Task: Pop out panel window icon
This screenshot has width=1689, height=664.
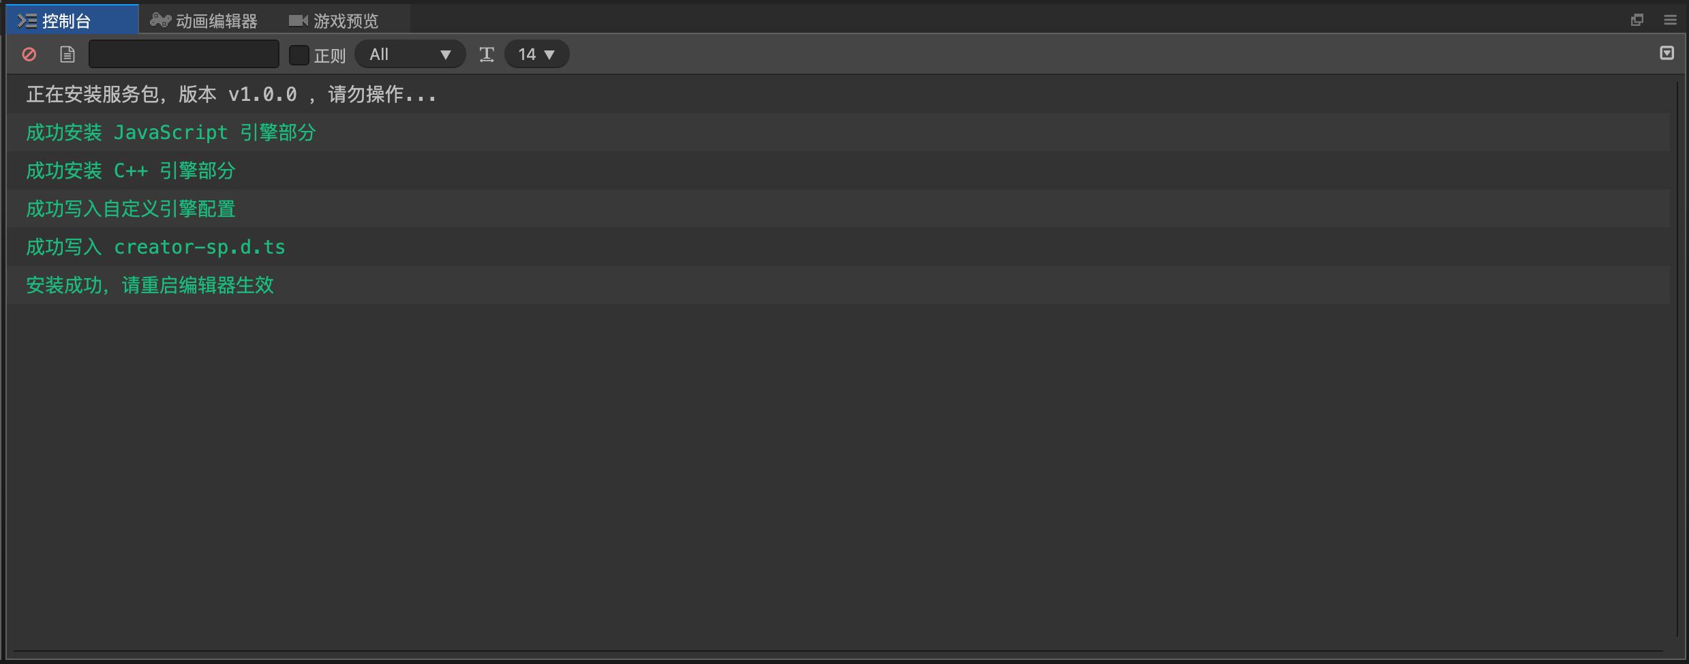Action: [1637, 20]
